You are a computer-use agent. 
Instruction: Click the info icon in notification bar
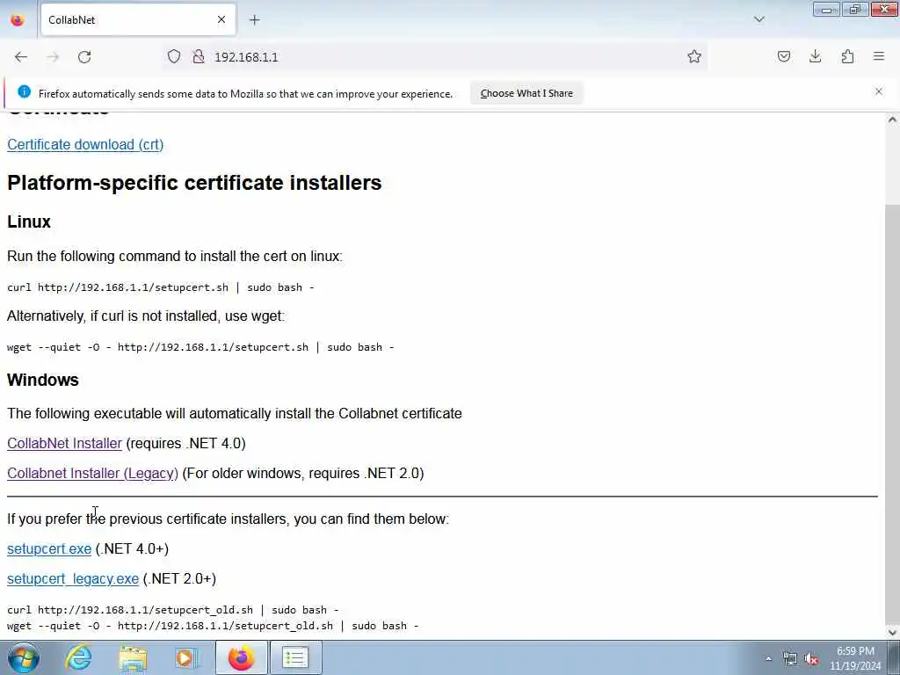[x=24, y=91]
